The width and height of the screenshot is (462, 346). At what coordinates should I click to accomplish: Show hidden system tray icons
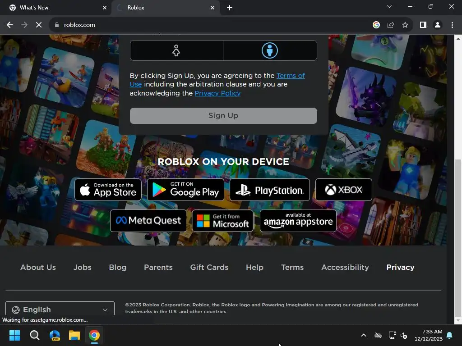point(364,335)
